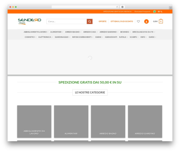This screenshot has width=180, height=152.
Task: Expand ARREDO CASA menu
Action: (90, 32)
